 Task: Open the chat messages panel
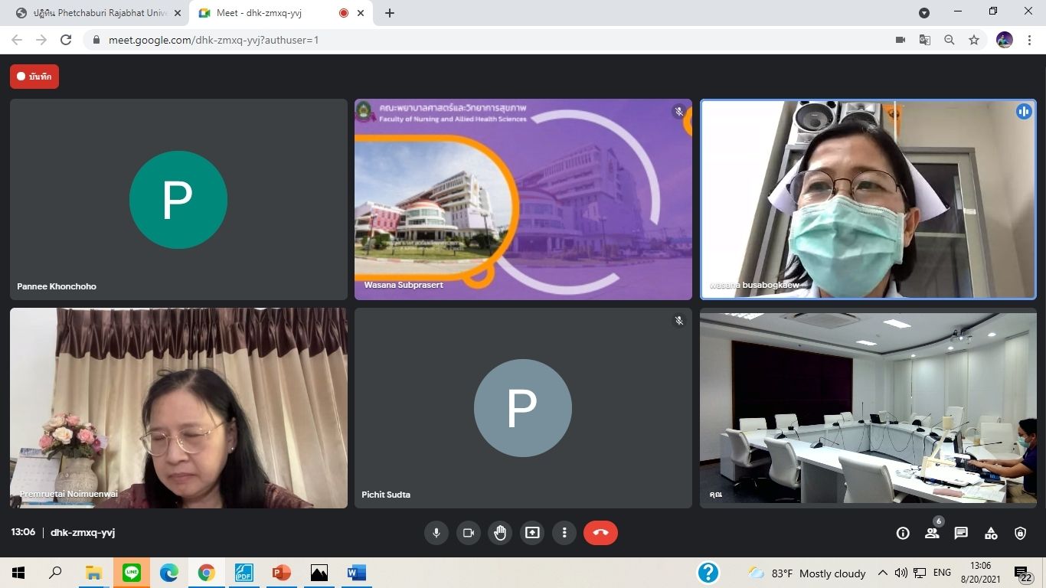[961, 534]
